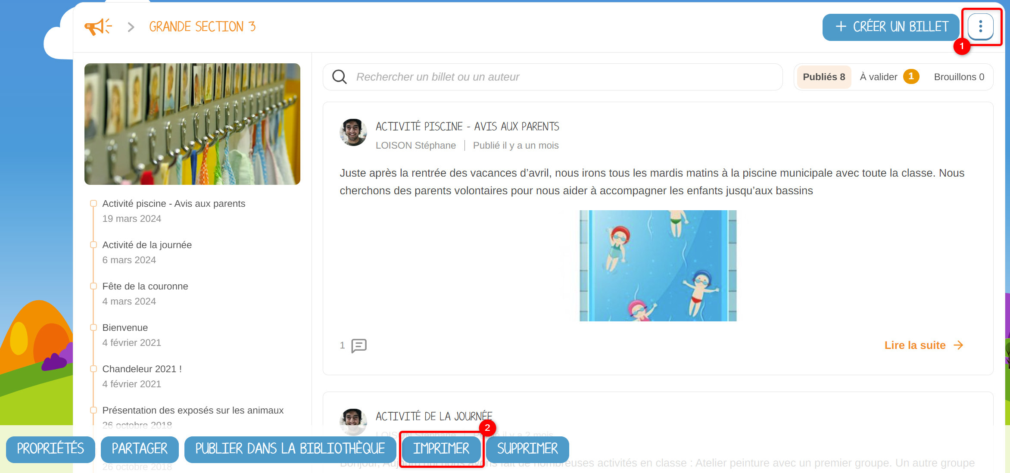Click the search billet input field
This screenshot has width=1010, height=473.
553,77
